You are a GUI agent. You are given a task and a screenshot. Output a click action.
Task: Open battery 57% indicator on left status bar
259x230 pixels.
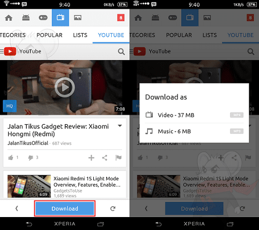122,5
